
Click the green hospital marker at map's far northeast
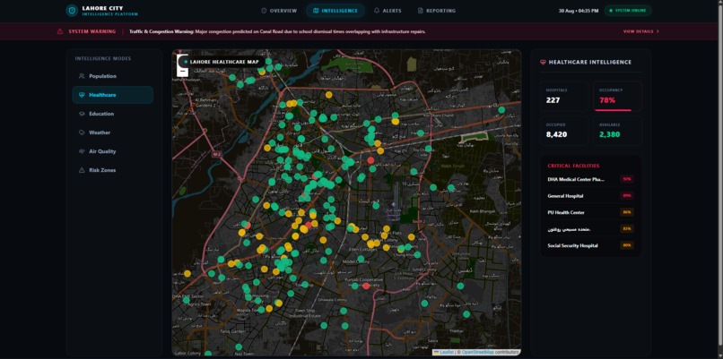[x=501, y=109]
